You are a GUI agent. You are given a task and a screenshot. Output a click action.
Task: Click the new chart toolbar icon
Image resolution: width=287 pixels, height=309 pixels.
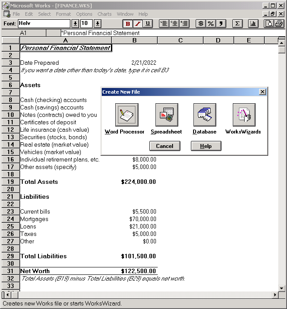point(253,24)
